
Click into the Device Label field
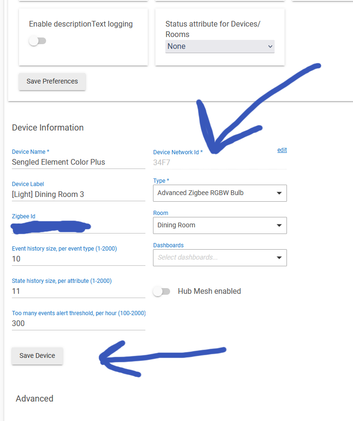point(78,195)
